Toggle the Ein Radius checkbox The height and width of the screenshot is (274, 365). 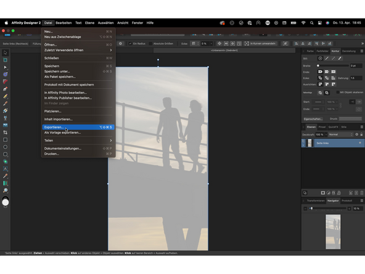130,44
